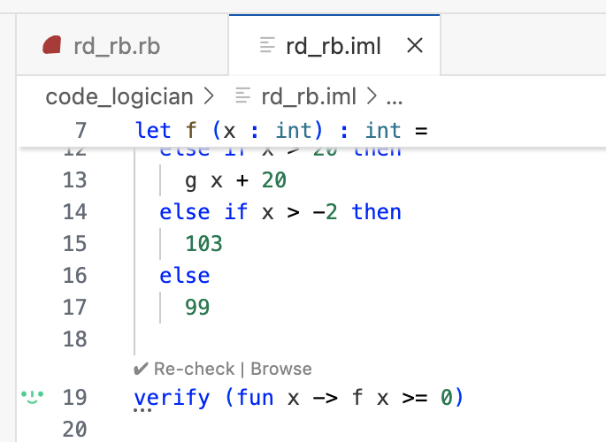This screenshot has height=442, width=606.
Task: Click the file icon in the breadcrumb
Action: click(x=242, y=95)
